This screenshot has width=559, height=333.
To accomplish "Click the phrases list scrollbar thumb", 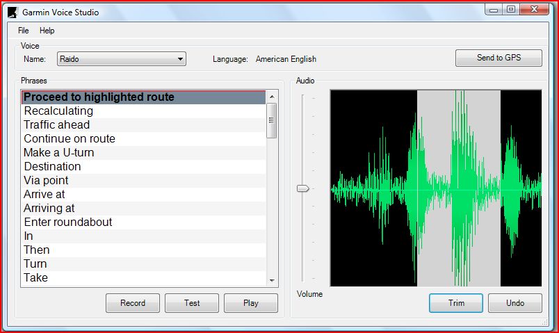I will 272,120.
